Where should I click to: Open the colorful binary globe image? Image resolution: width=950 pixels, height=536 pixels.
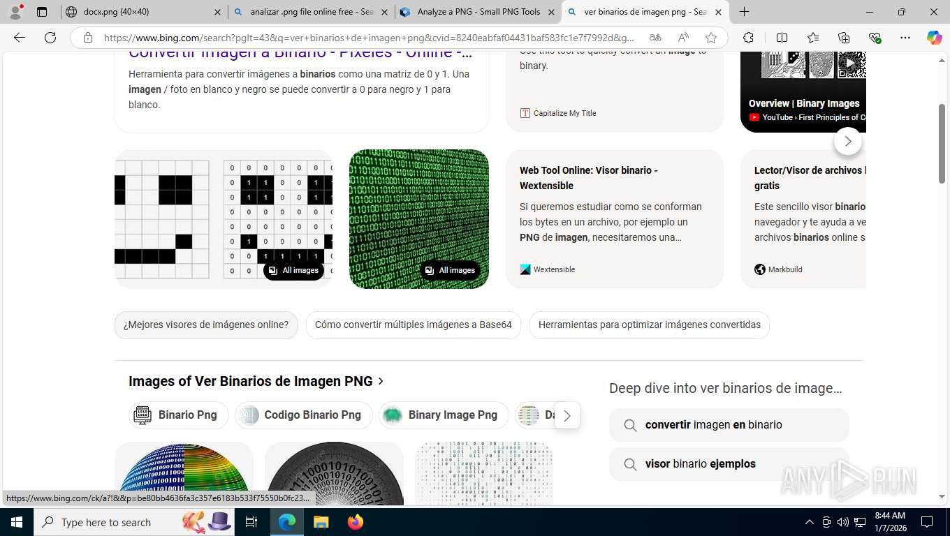[x=184, y=473]
